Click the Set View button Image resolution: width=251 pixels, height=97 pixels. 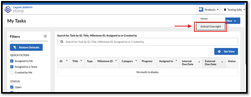click(226, 52)
